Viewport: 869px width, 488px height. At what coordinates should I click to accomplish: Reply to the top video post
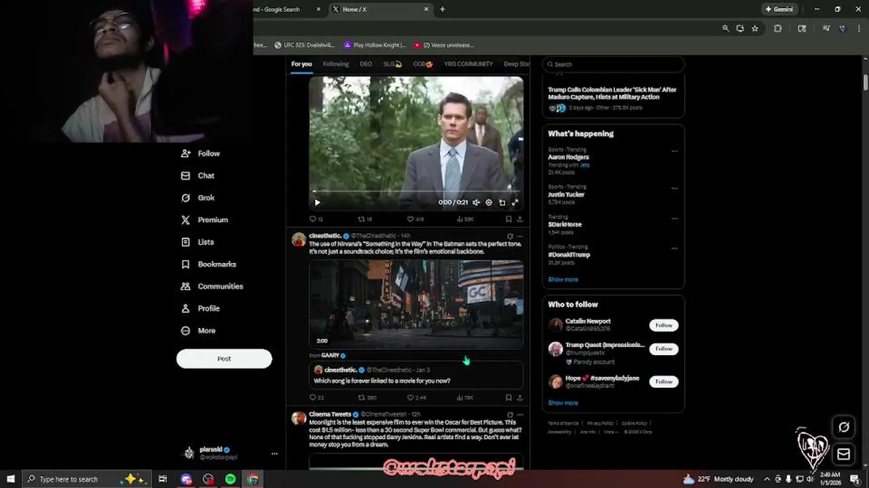click(x=316, y=219)
